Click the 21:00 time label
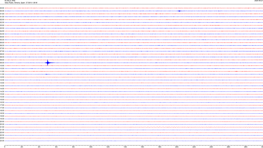Viewport: 263px width, 148px height. click(x=2, y=127)
